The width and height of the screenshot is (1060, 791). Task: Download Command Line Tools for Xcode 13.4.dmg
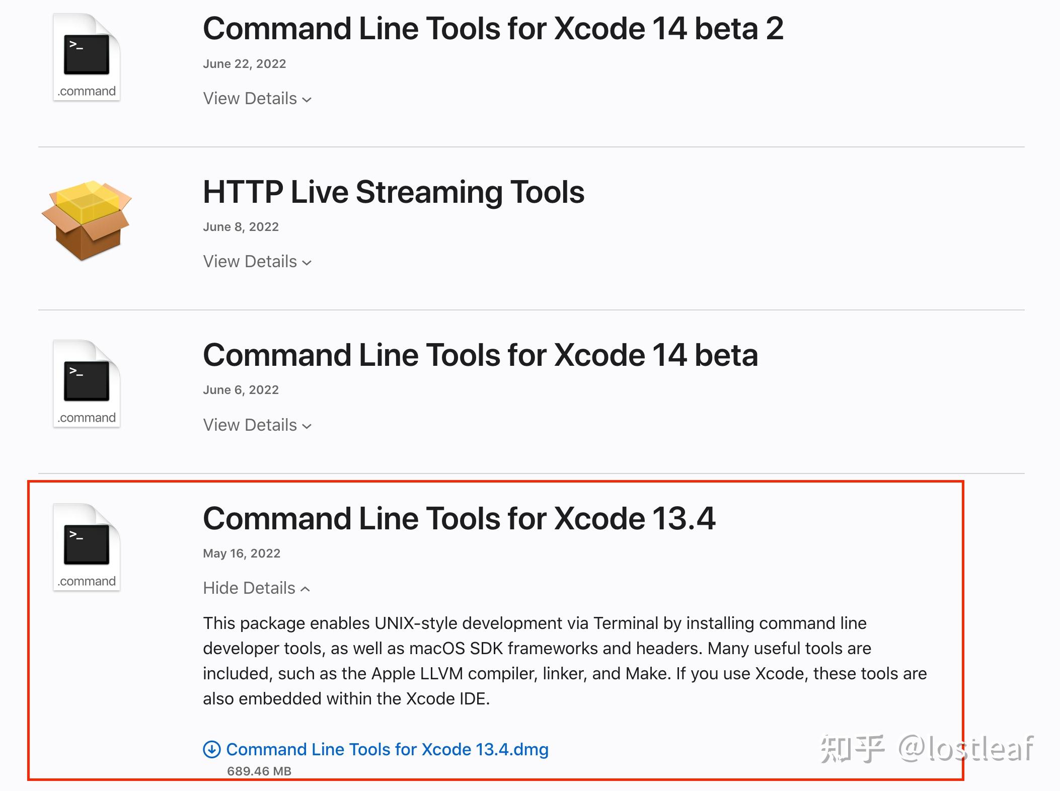387,749
